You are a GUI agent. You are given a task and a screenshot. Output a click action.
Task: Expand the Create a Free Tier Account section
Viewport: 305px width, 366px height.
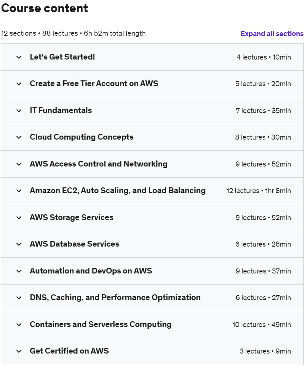point(94,84)
